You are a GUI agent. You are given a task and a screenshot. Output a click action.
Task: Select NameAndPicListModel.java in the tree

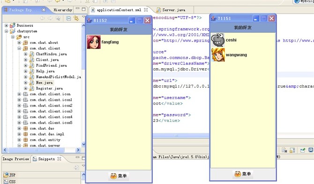click(58, 77)
